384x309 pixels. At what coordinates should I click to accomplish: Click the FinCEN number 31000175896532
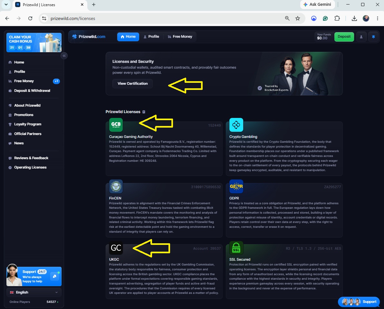(206, 187)
